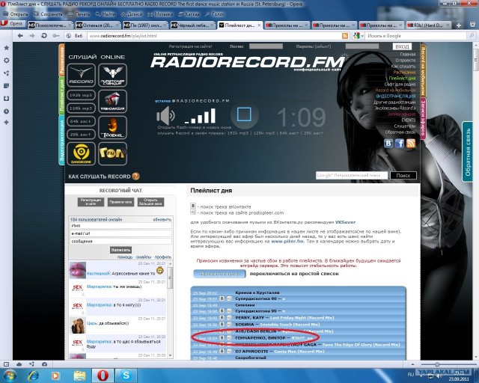Click the Windows Start button
The width and height of the screenshot is (479, 383).
(x=9, y=376)
